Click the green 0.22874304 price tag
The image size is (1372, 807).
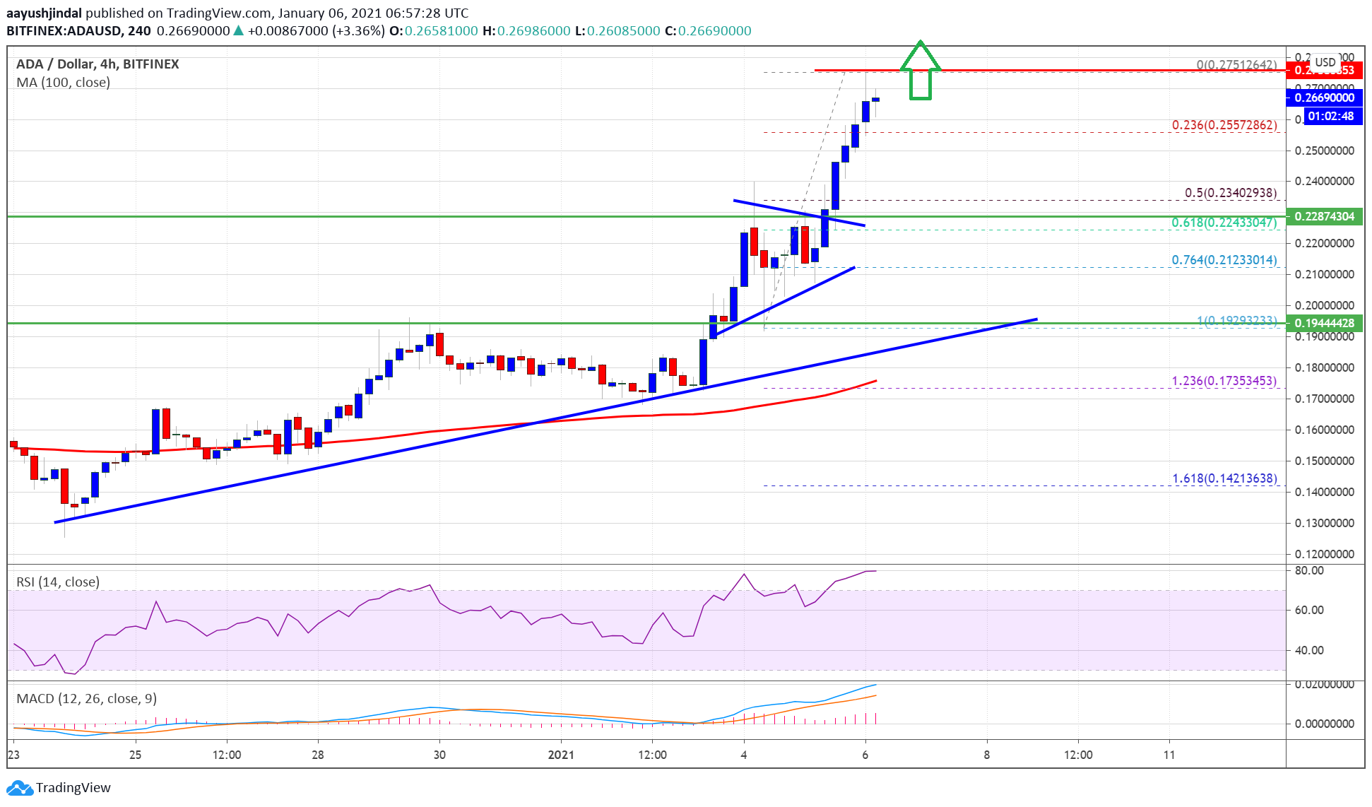pos(1324,216)
